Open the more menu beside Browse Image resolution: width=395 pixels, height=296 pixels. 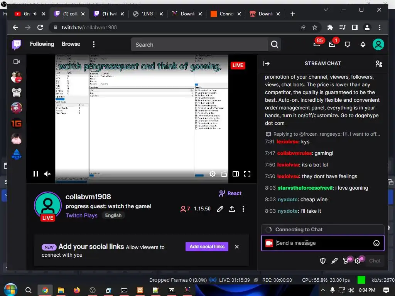pos(94,45)
